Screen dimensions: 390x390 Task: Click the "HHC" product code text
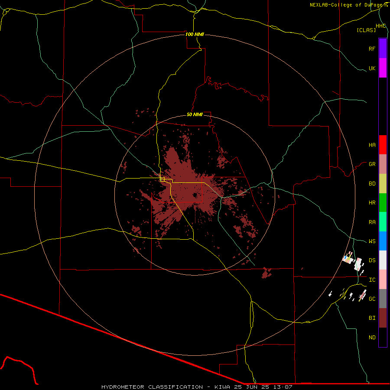pos(380,26)
